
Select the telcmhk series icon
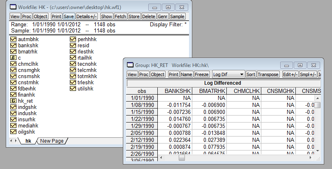pos(73,70)
